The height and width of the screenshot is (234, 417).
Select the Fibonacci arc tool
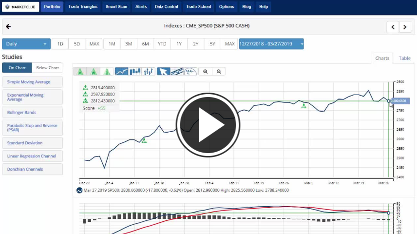click(190, 72)
